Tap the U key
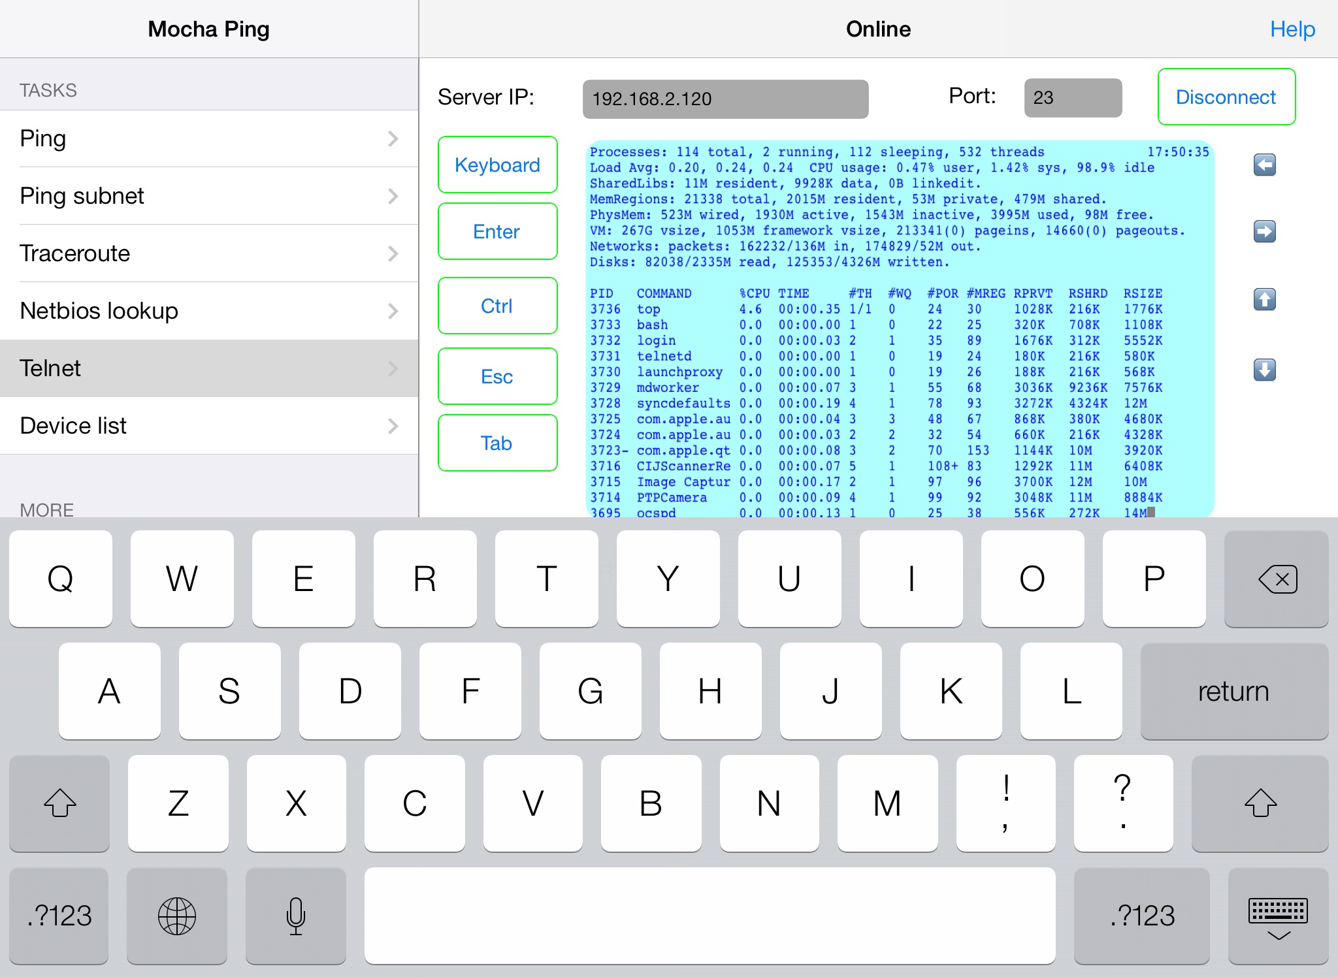The height and width of the screenshot is (977, 1338). tap(790, 579)
